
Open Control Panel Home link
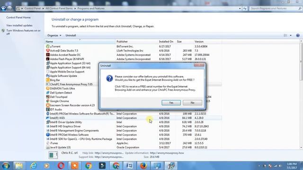pos(18,17)
